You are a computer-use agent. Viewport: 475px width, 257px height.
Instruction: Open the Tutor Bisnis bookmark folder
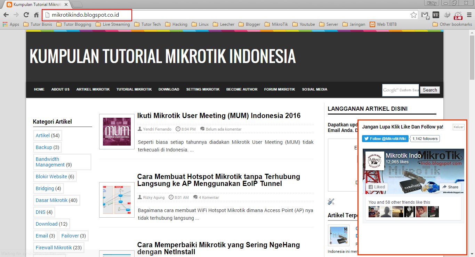pyautogui.click(x=38, y=24)
